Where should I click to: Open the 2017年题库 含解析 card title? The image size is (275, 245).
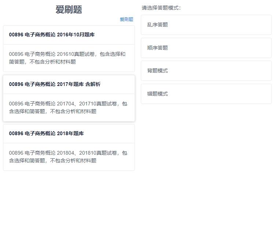(x=55, y=84)
